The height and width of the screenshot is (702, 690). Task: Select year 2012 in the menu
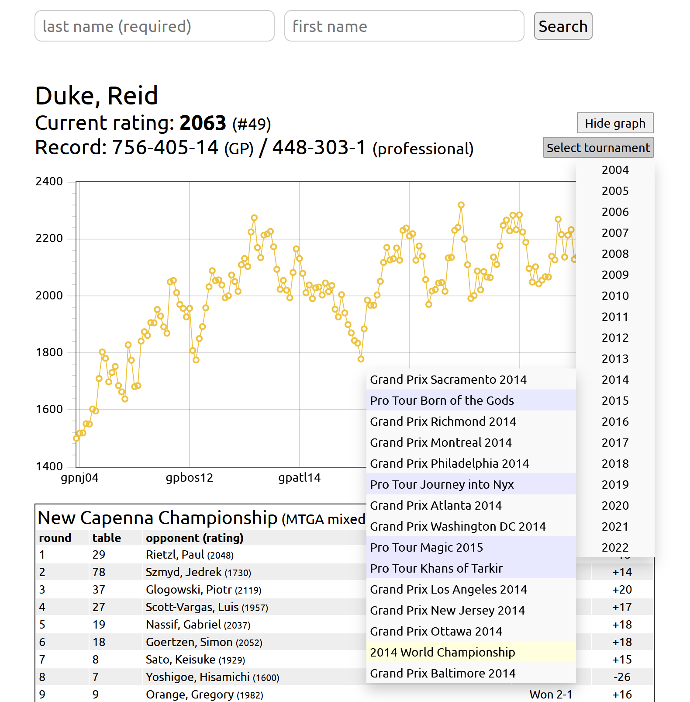coord(615,338)
